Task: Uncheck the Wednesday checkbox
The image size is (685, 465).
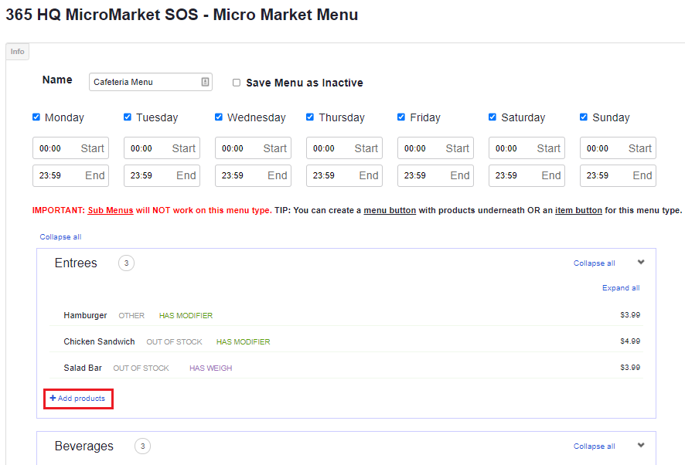Action: pos(219,117)
